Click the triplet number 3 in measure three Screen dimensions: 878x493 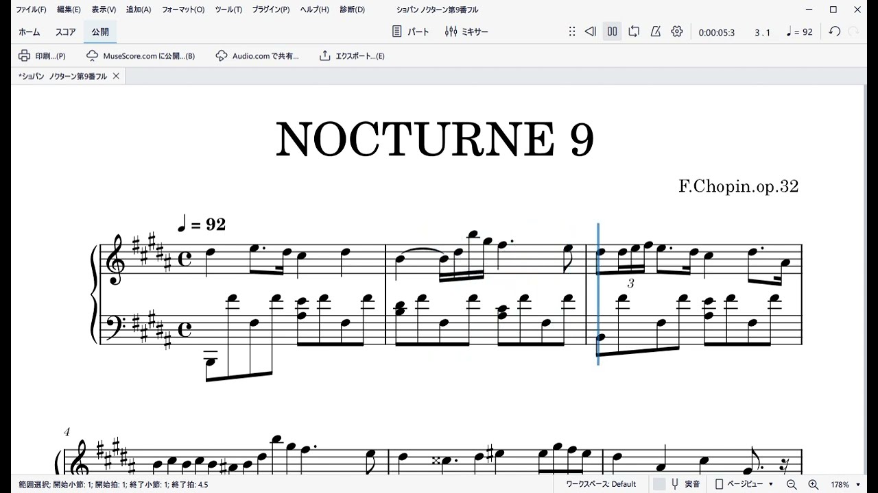pyautogui.click(x=631, y=283)
